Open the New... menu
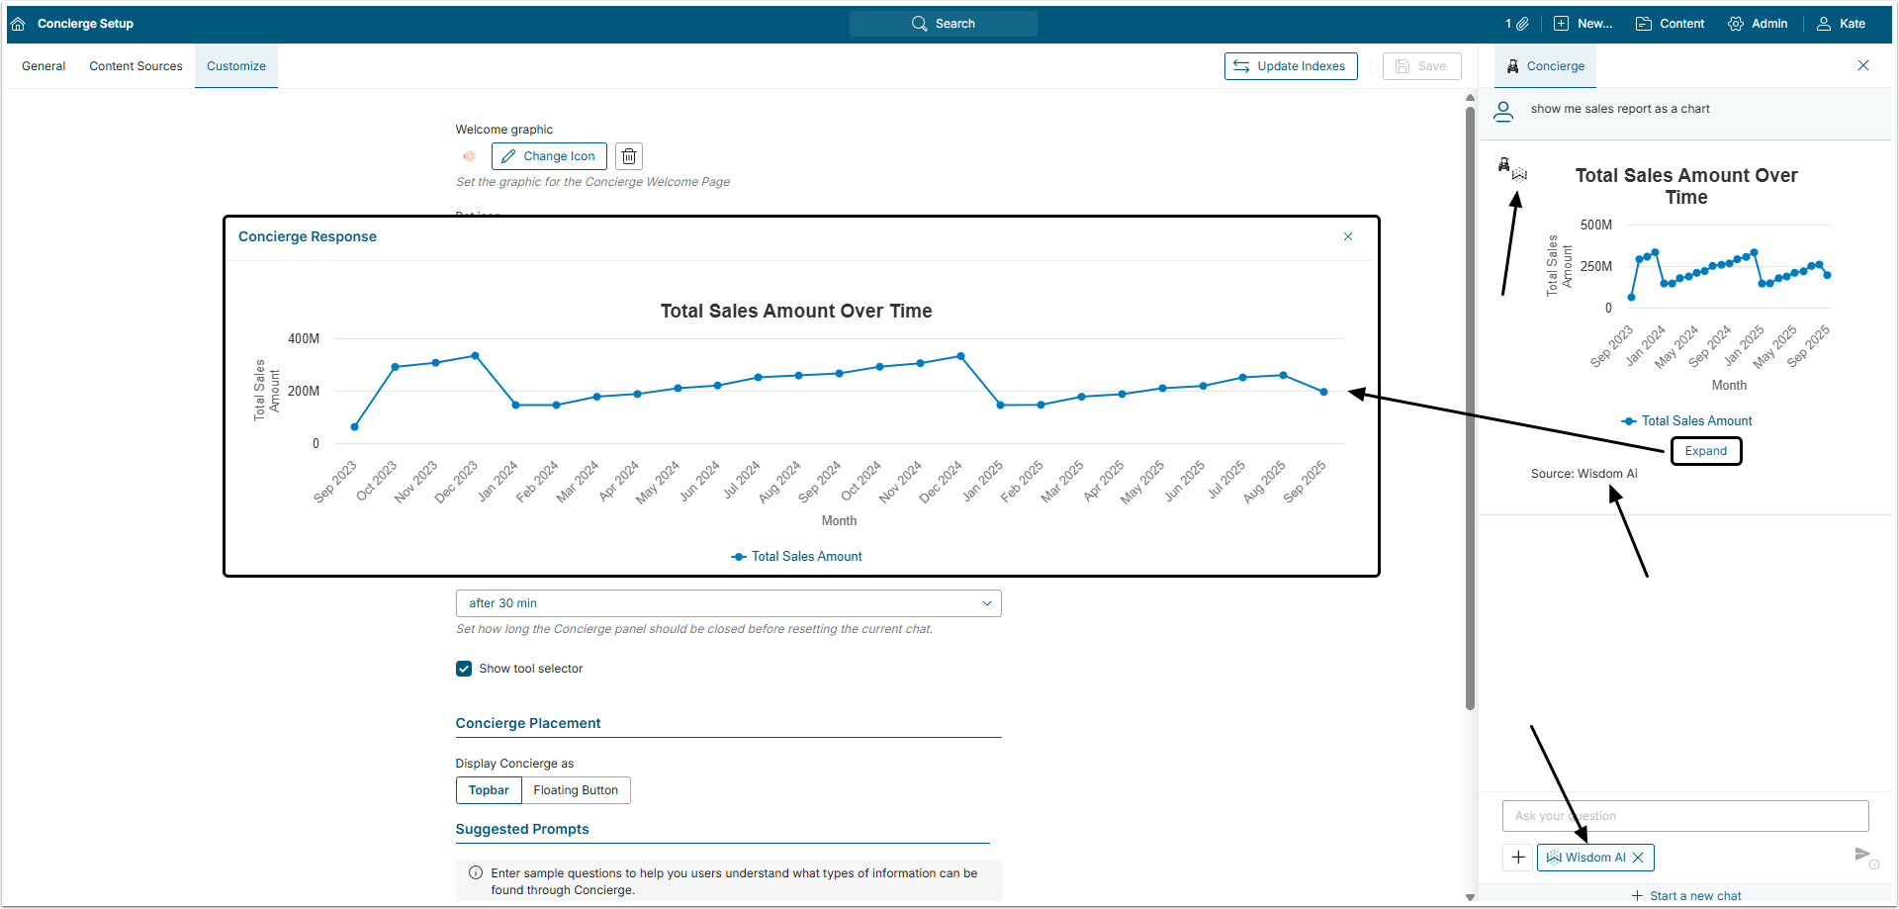Image resolution: width=1899 pixels, height=909 pixels. [1582, 24]
